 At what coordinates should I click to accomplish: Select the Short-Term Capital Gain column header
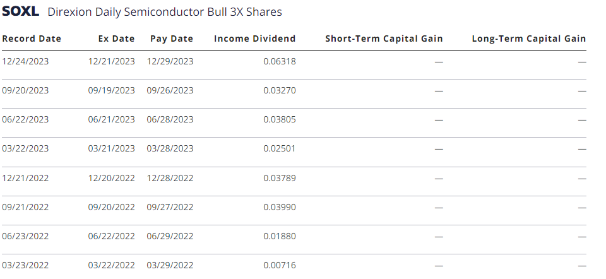click(384, 39)
